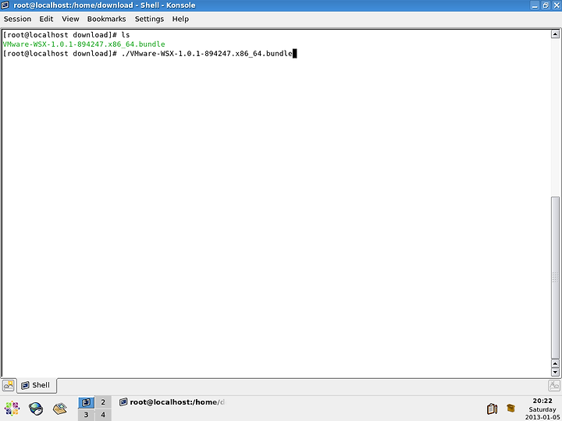562x421 pixels.
Task: Click the new session icon beside Shell tab
Action: pos(9,386)
